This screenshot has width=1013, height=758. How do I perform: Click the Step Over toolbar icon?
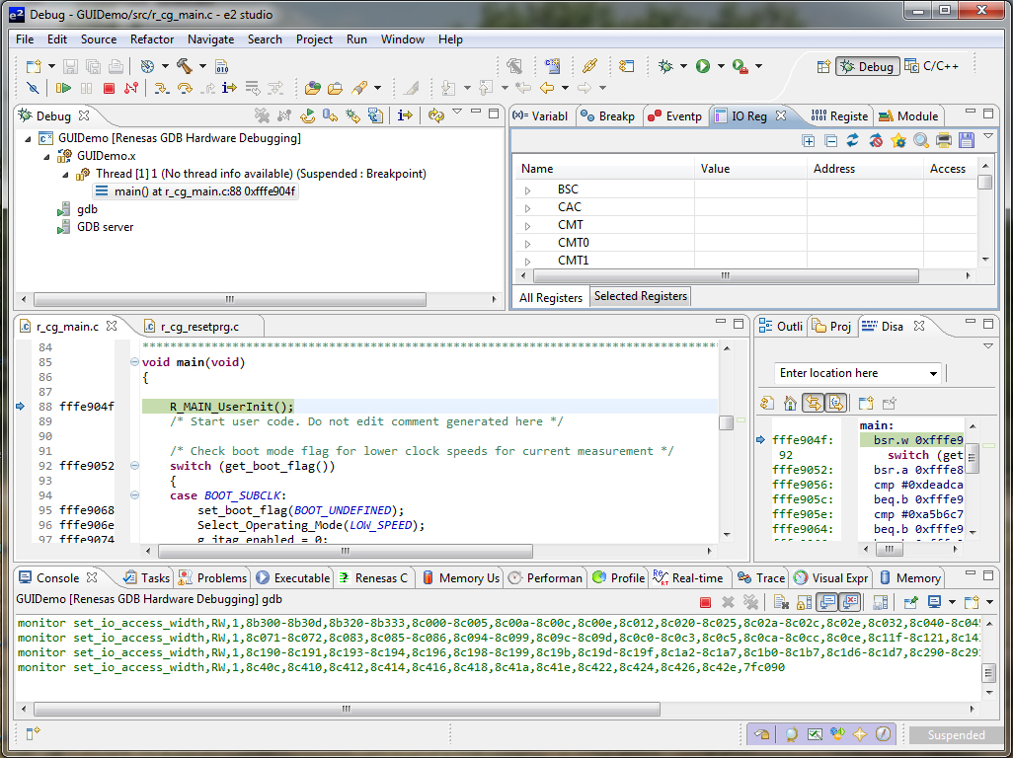tap(184, 88)
